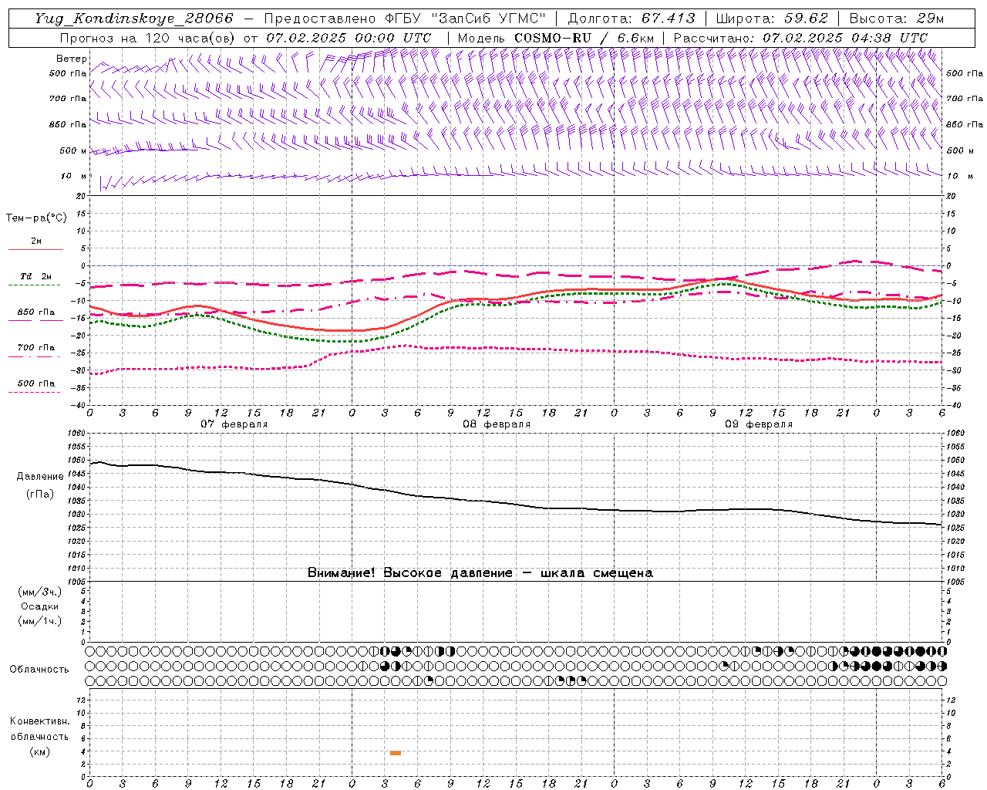Click the 850 гПа temperature legend entry
Viewport: 987px width, 790px height.
click(36, 312)
